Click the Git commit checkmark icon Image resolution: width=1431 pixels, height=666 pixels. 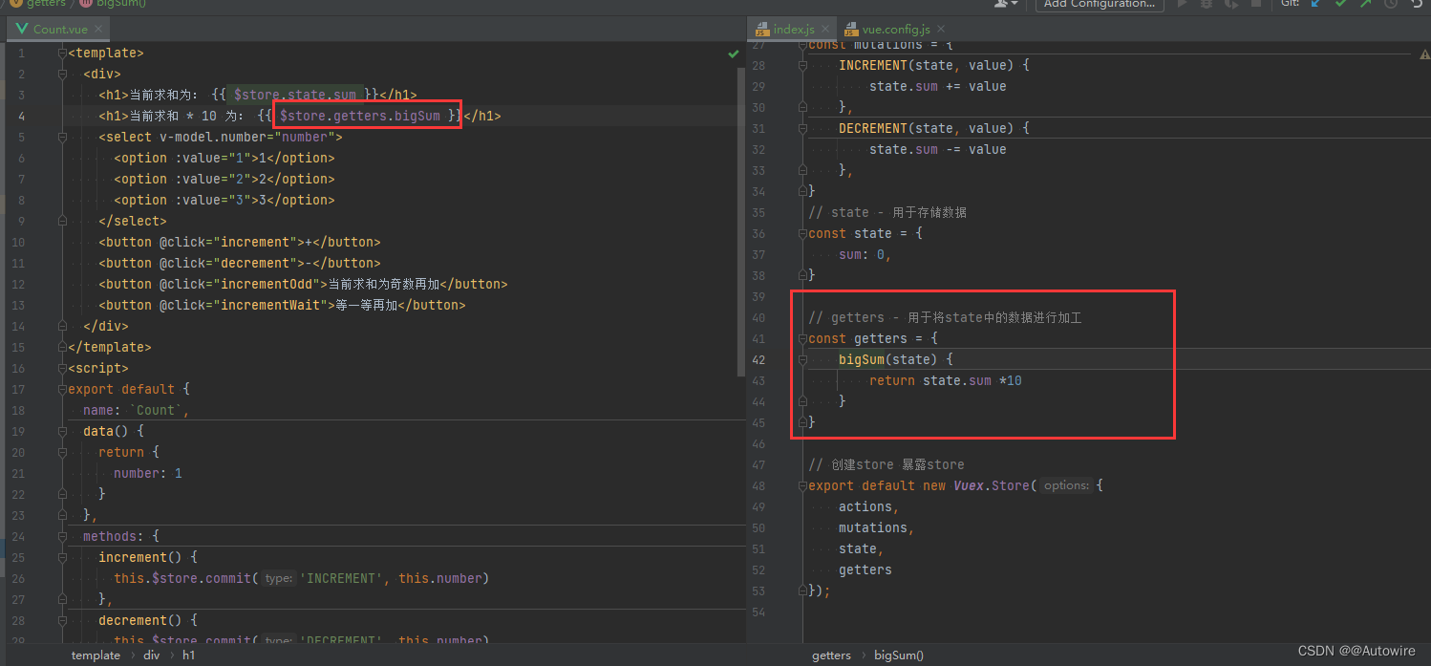[x=1341, y=4]
